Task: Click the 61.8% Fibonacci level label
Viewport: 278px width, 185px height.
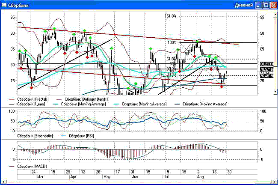Action: pyautogui.click(x=172, y=59)
